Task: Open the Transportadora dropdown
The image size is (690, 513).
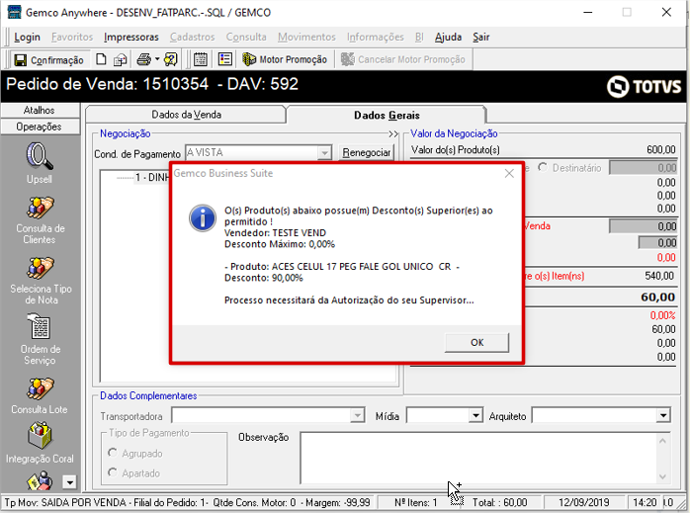Action: pos(357,415)
